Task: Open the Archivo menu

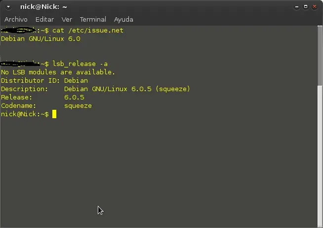Action: click(x=16, y=20)
